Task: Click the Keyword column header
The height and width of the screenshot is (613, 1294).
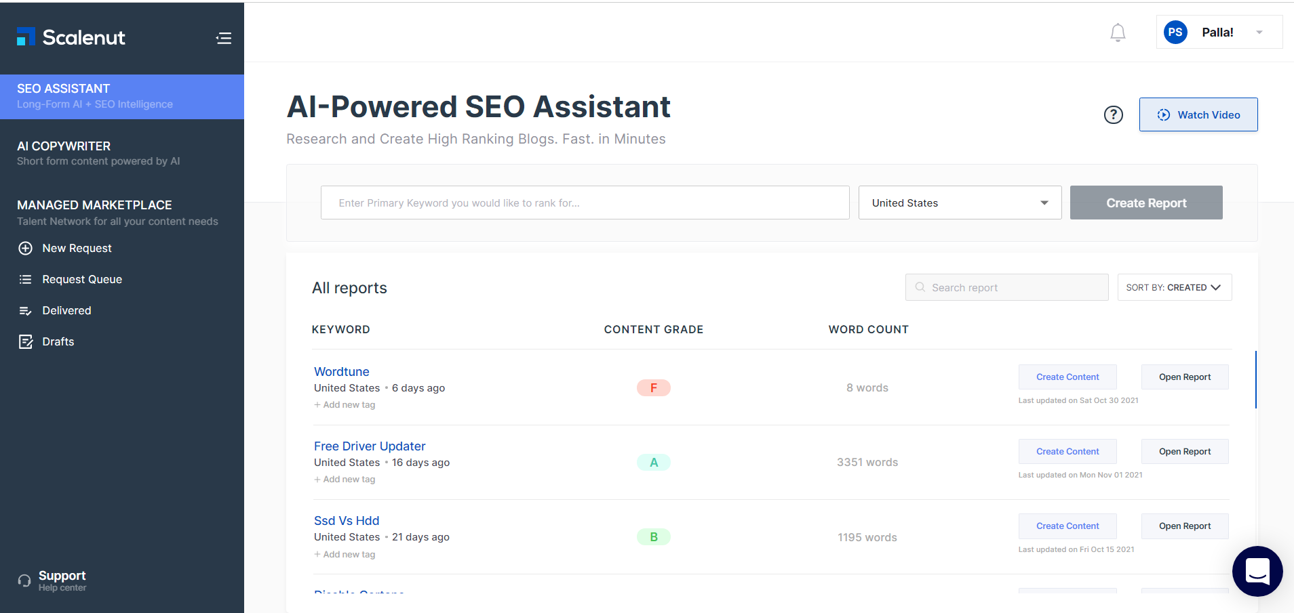Action: (340, 329)
